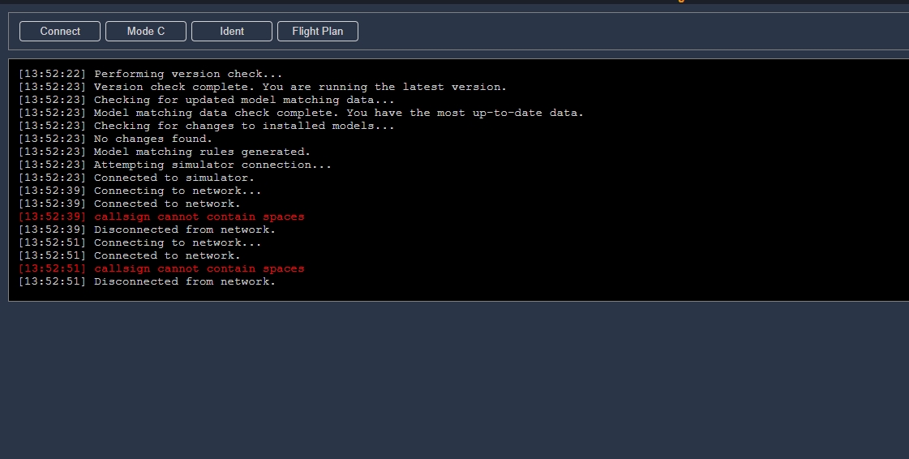Screen dimensions: 909x459
Task: Click the first red callsign error message
Action: pyautogui.click(x=199, y=217)
